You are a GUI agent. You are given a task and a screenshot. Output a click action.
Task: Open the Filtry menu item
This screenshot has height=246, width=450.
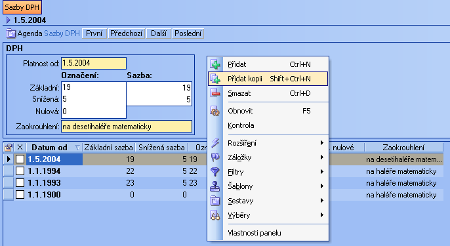268,172
